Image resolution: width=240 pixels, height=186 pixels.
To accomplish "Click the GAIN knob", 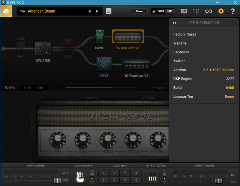I will pyautogui.click(x=58, y=140).
